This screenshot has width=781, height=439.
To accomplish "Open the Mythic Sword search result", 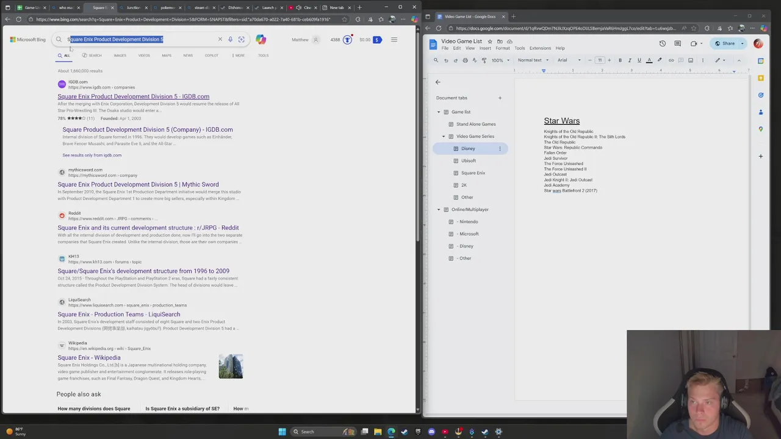I will click(x=138, y=184).
